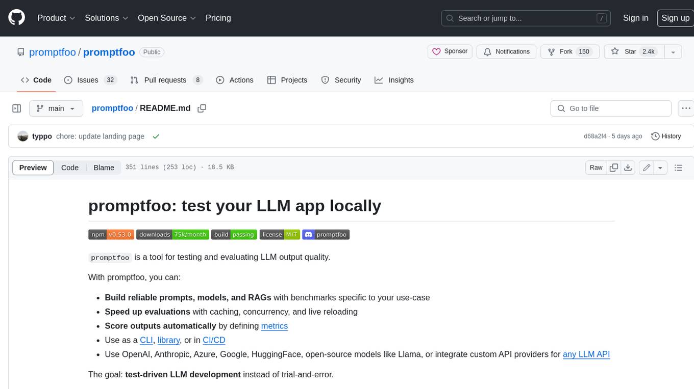Focus the Search or jump to field
Screen dimensions: 694x389
tap(526, 18)
